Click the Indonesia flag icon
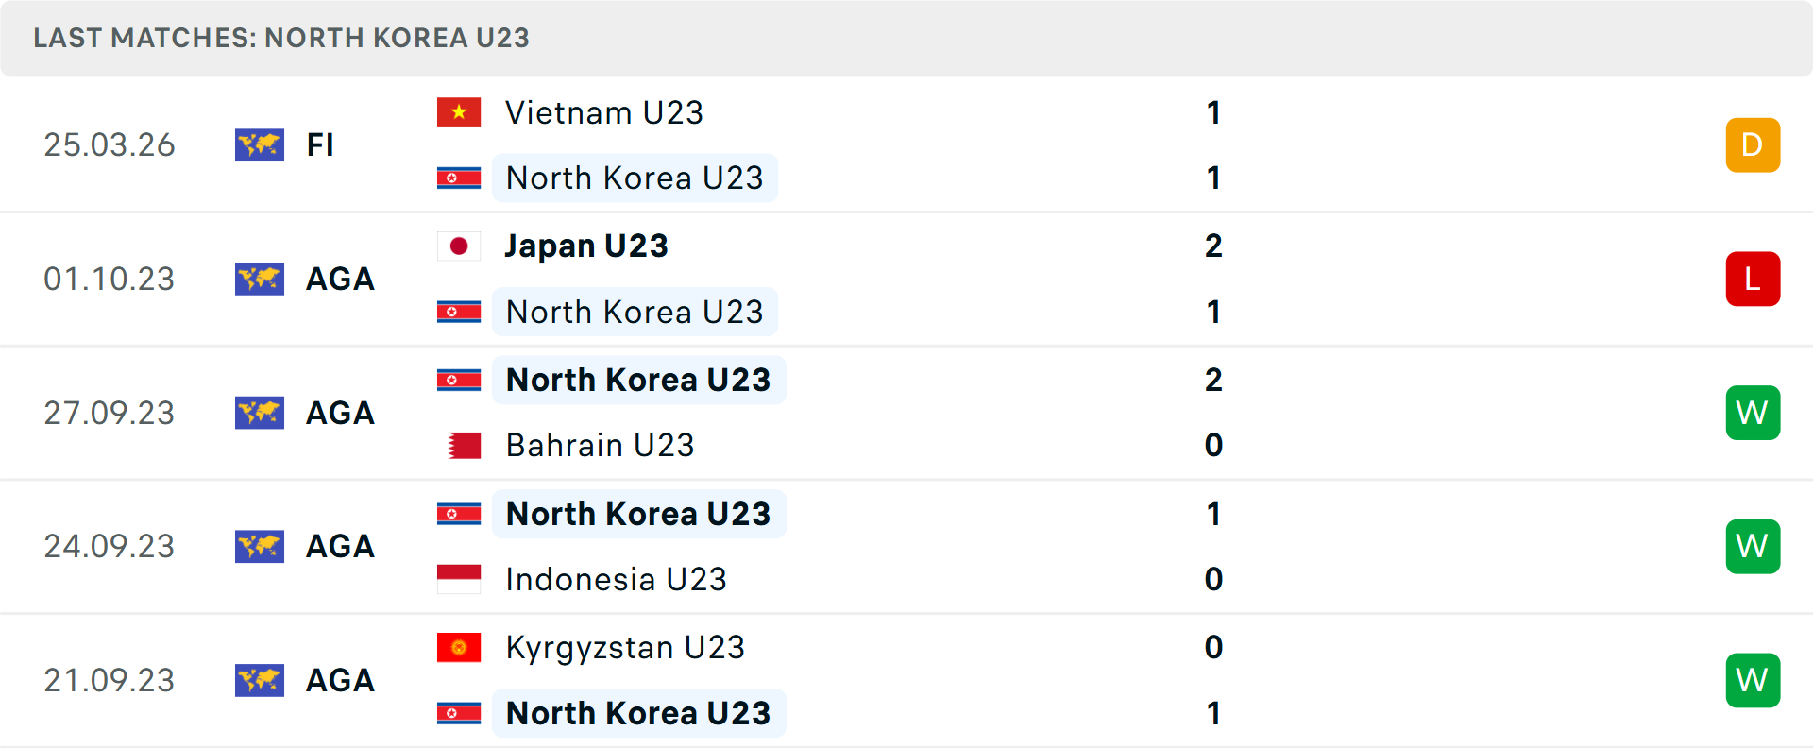 (459, 579)
